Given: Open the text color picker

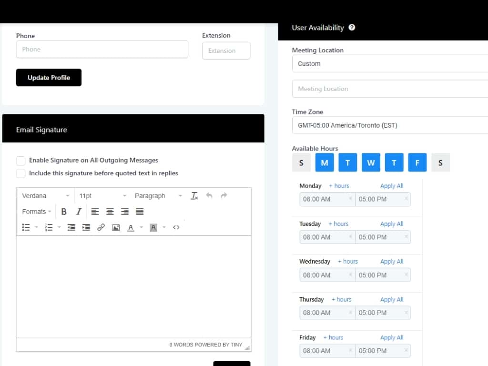Looking at the screenshot, I should click(x=131, y=227).
